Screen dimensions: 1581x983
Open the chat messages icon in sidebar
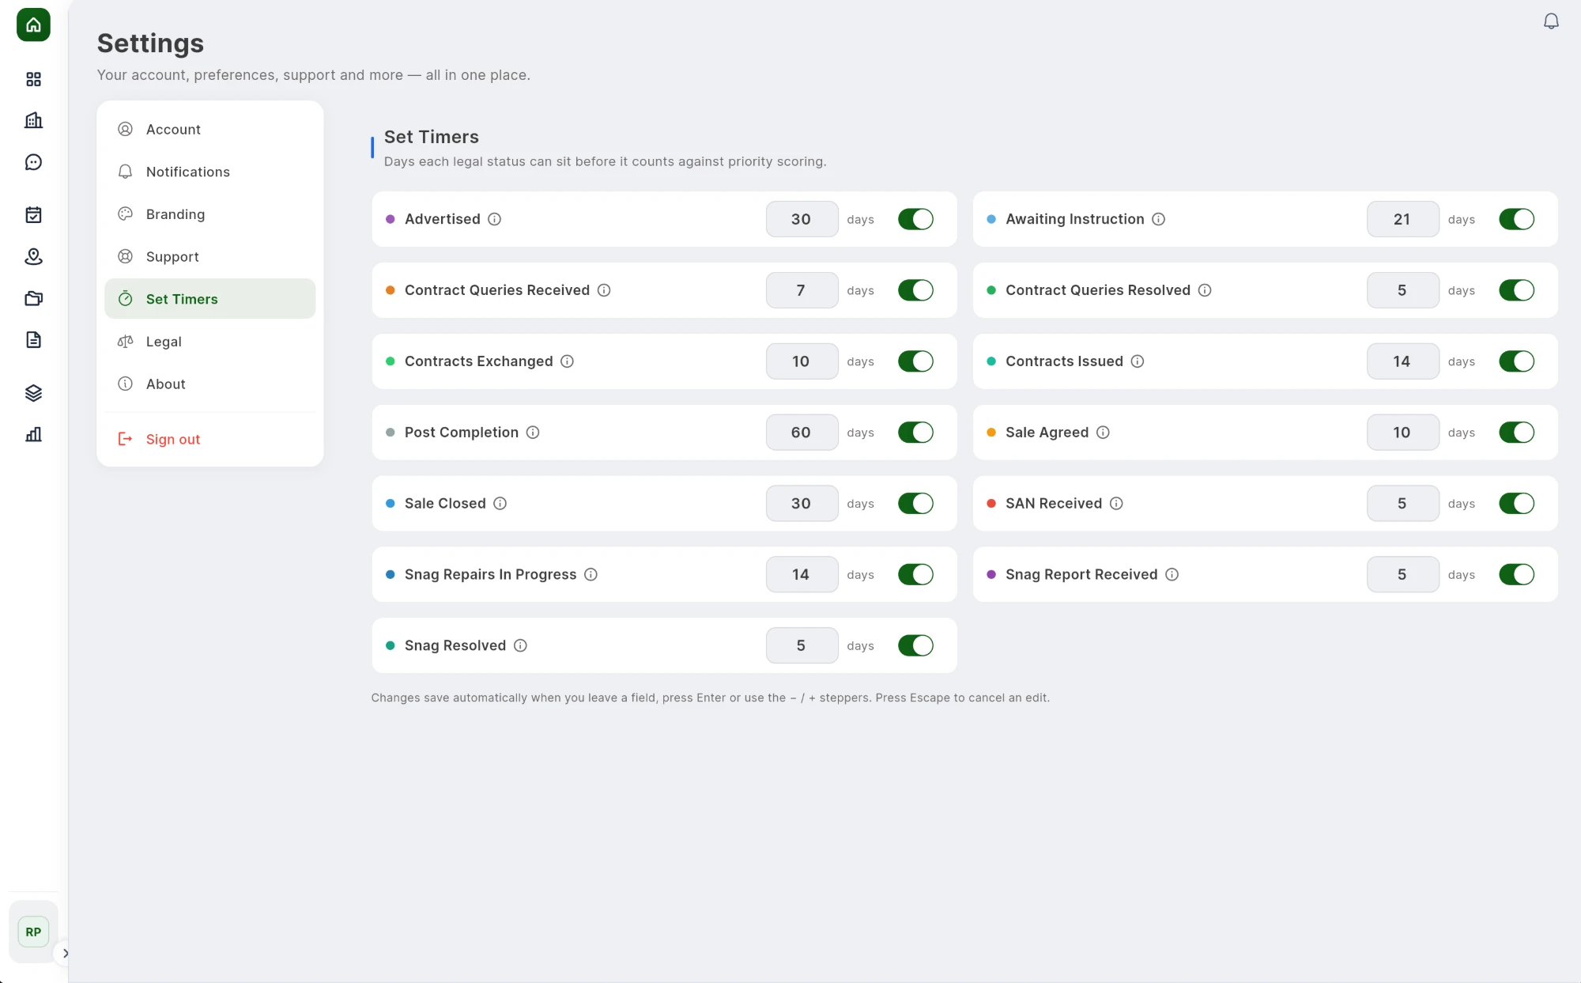pos(33,162)
